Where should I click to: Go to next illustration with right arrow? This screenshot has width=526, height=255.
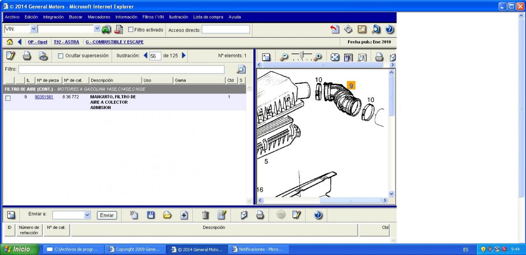[x=184, y=55]
